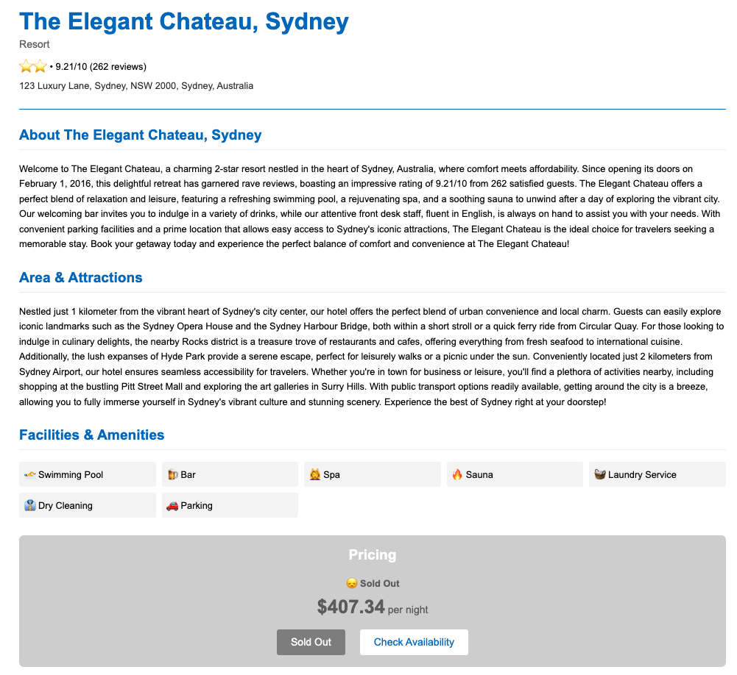Click The Elegant Chateau, Sydney title
737x675 pixels.
pyautogui.click(x=184, y=21)
